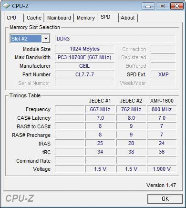Image resolution: width=186 pixels, height=208 pixels.
Task: Click the PC3-10700F max bandwidth field
Action: pyautogui.click(x=84, y=57)
